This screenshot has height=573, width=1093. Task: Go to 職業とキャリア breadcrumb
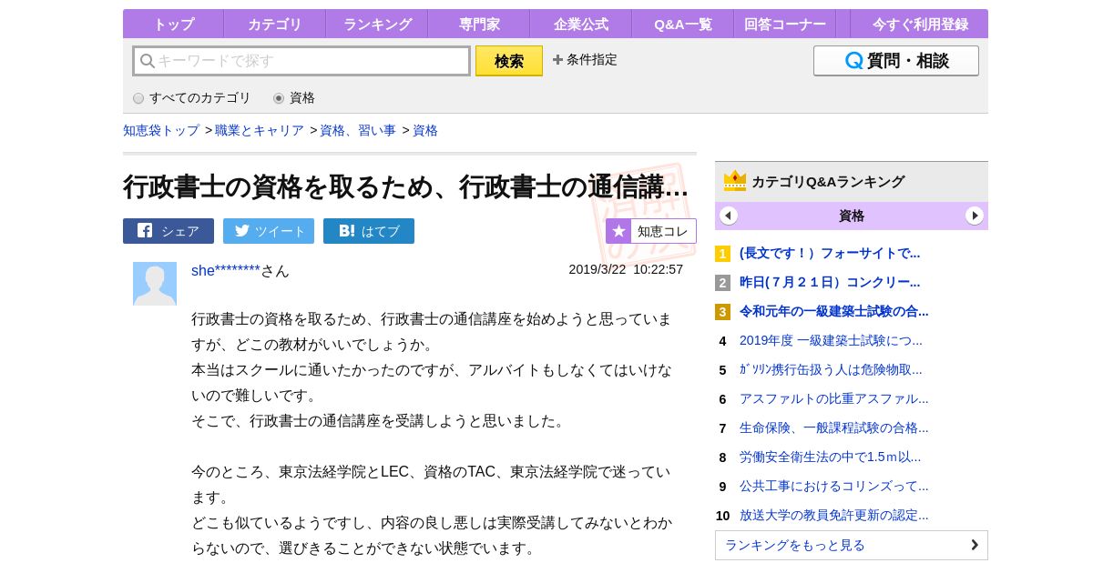(x=260, y=130)
